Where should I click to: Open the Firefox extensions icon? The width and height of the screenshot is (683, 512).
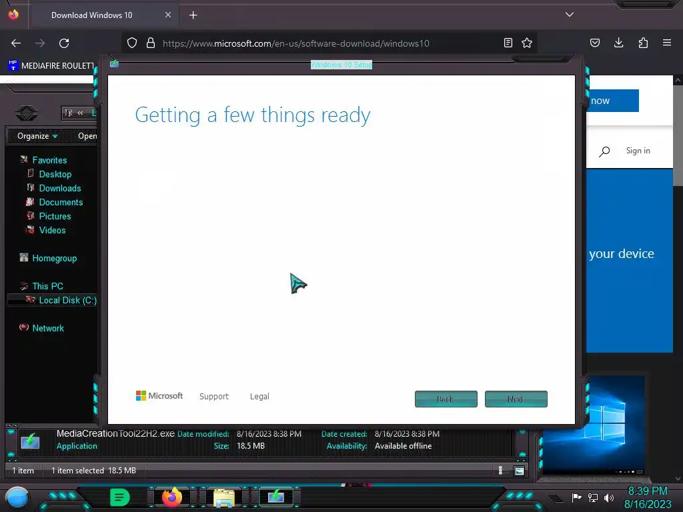pyautogui.click(x=643, y=43)
